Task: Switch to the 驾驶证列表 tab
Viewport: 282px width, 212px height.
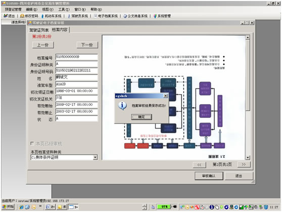Action: pyautogui.click(x=39, y=30)
